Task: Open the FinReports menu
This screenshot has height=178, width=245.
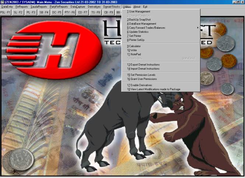Action: [21, 7]
